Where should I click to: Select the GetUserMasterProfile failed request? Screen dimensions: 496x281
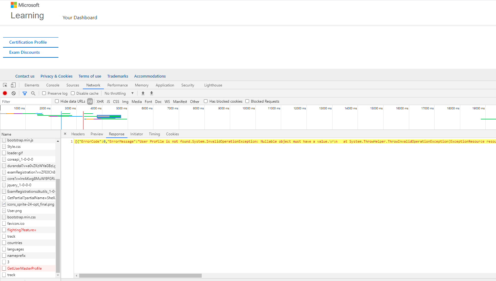[28, 268]
